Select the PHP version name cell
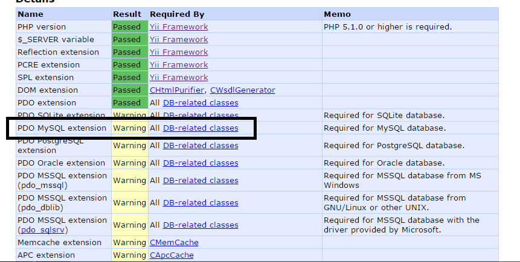The height and width of the screenshot is (262, 520). coord(63,27)
